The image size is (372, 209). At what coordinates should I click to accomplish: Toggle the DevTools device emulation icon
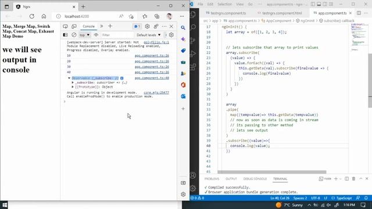point(74,26)
